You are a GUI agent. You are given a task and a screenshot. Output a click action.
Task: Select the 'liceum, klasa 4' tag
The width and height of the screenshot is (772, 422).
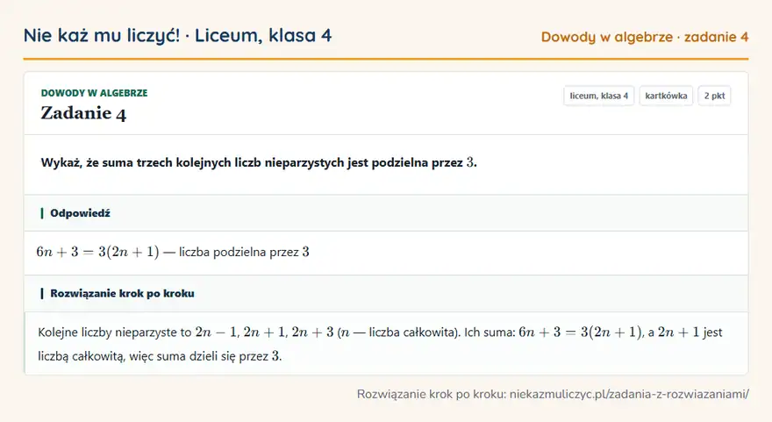[x=598, y=96]
